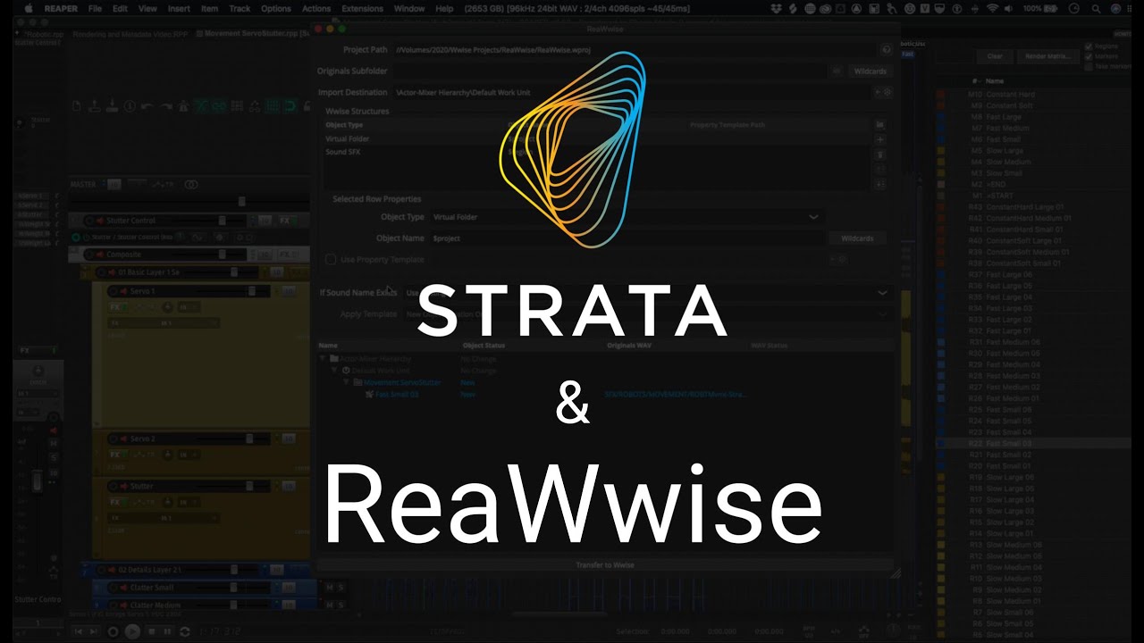Click the Record transport button
The image size is (1144, 643).
[x=114, y=631]
